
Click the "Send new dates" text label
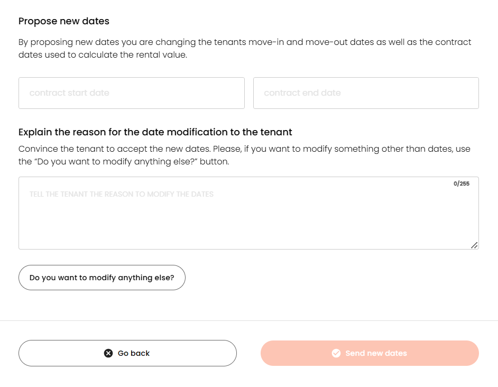coord(376,353)
